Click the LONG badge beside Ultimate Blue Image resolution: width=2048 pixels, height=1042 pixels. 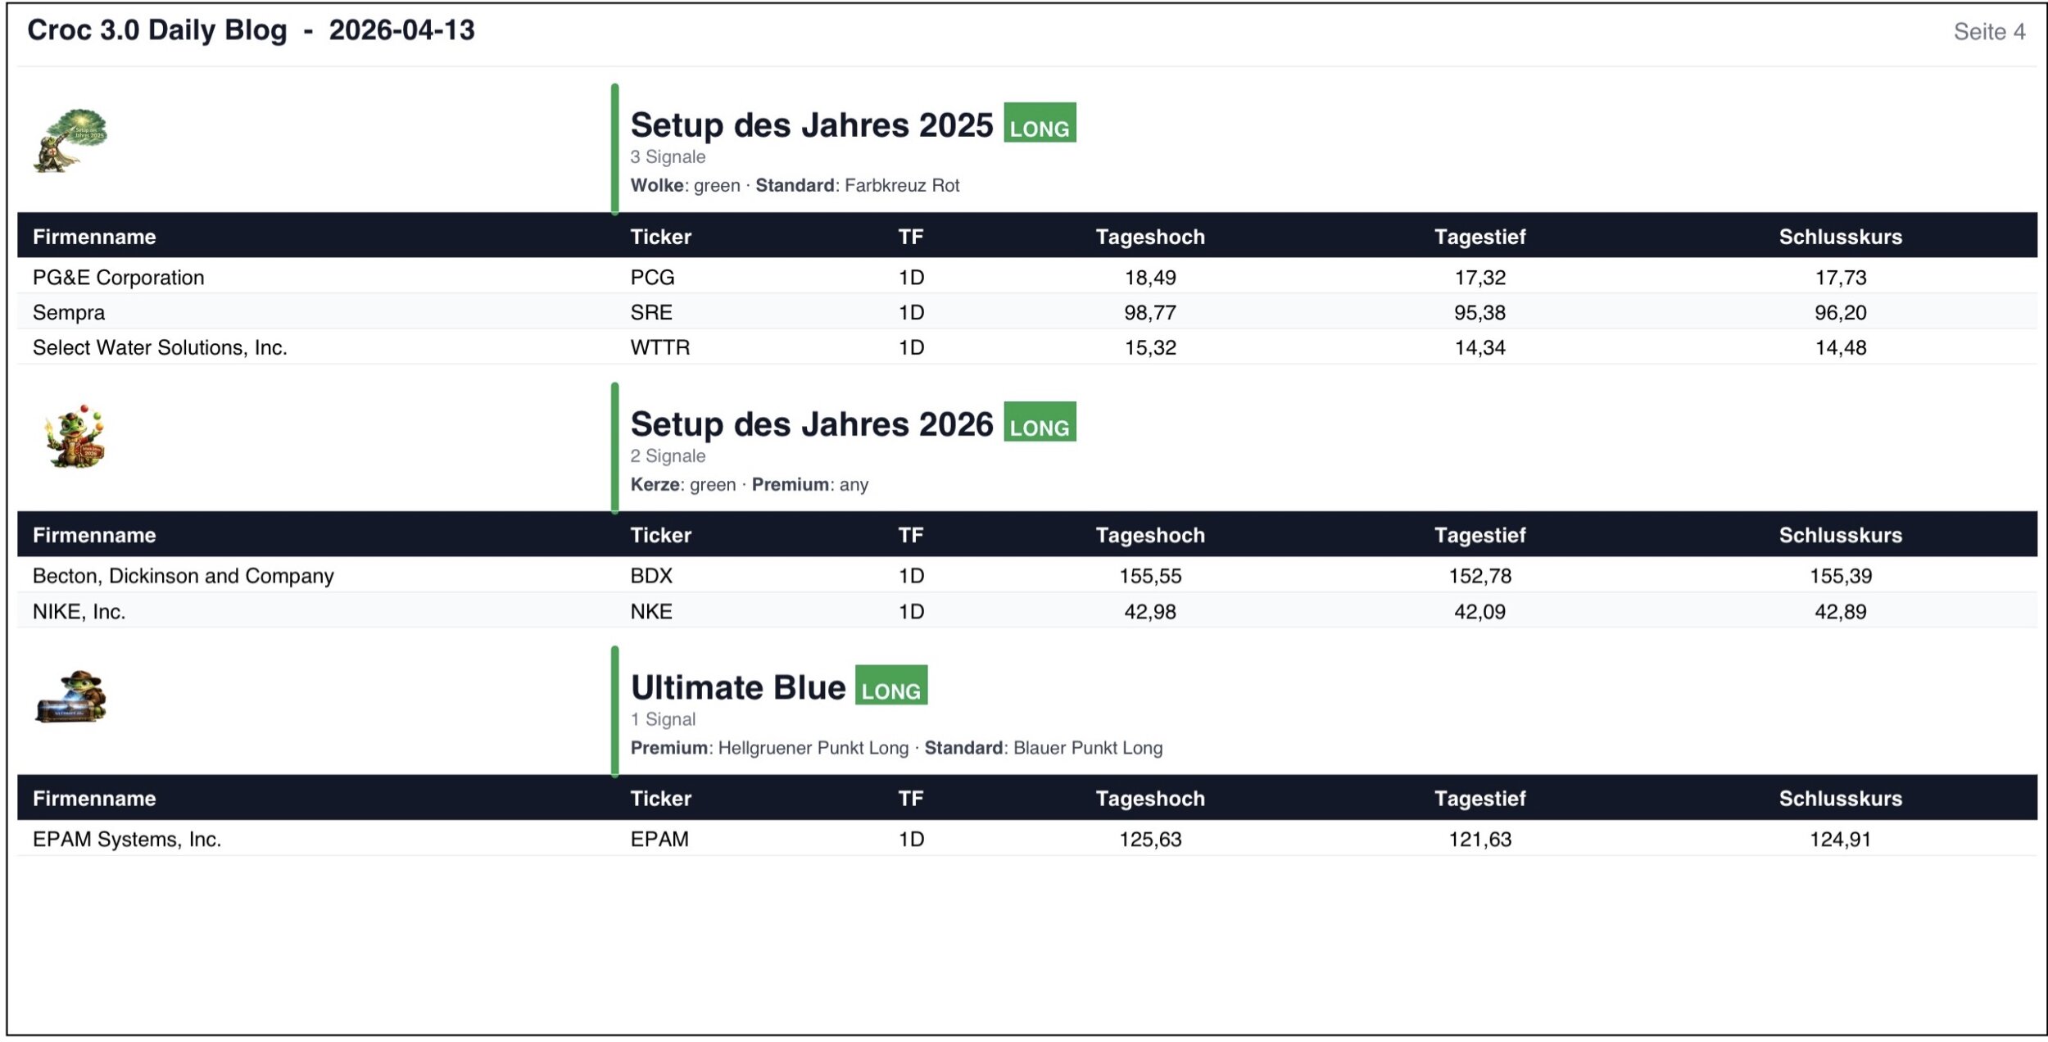point(891,685)
